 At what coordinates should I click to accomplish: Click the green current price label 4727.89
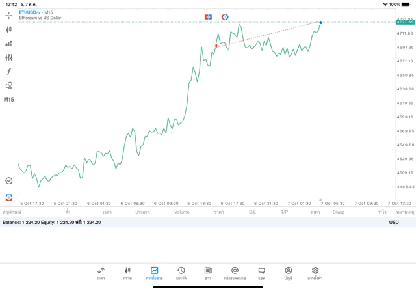404,22
